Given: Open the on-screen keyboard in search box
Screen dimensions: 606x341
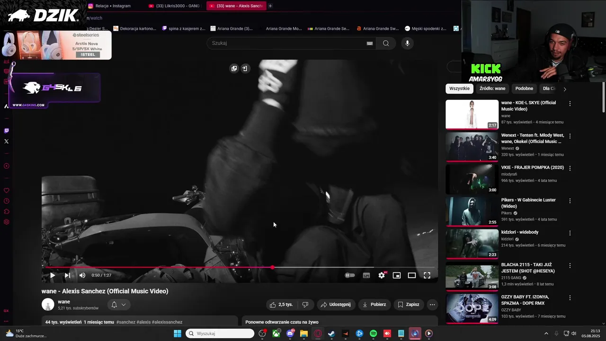Looking at the screenshot, I should (x=370, y=43).
